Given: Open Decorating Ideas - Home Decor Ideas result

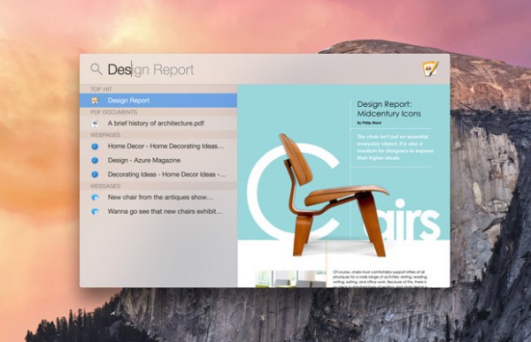Looking at the screenshot, I should tap(158, 175).
